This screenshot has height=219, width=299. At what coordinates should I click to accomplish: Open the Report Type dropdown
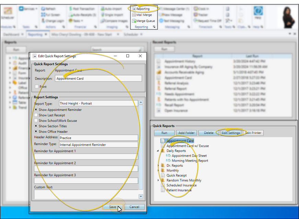(98, 103)
